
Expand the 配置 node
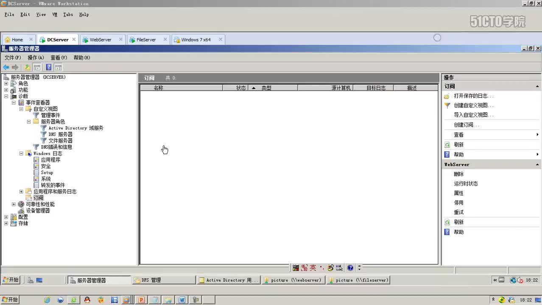tap(6, 217)
